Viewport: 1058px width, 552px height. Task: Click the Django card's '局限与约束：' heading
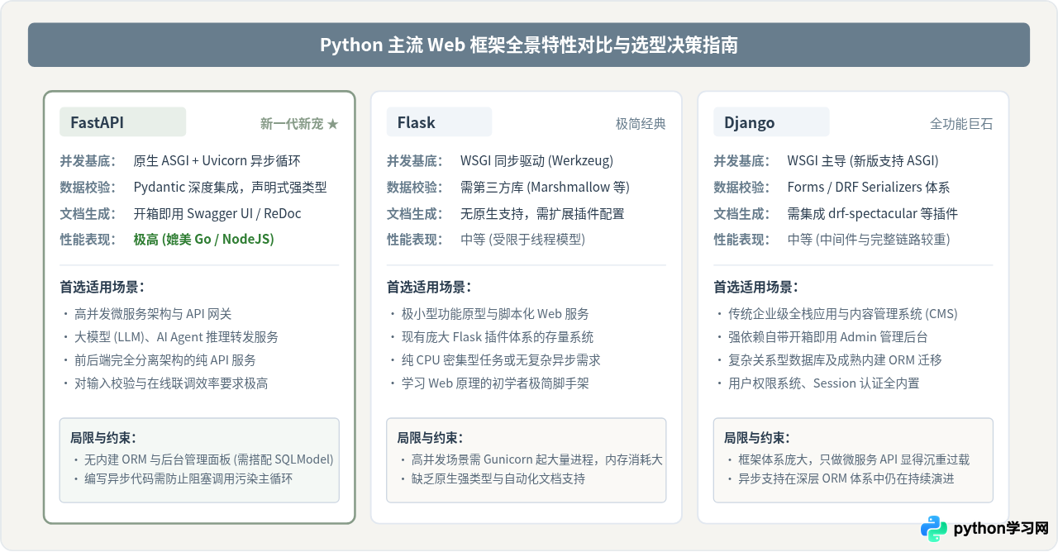[757, 438]
